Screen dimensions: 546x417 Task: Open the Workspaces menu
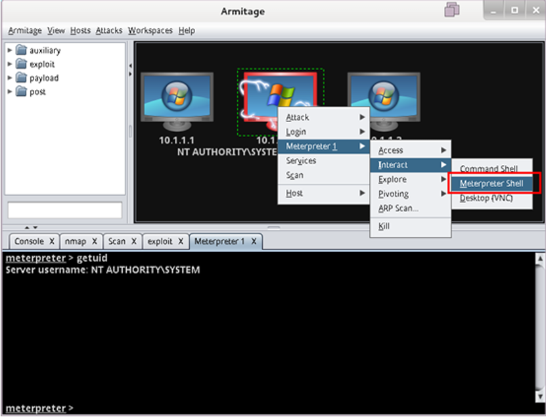tap(150, 31)
